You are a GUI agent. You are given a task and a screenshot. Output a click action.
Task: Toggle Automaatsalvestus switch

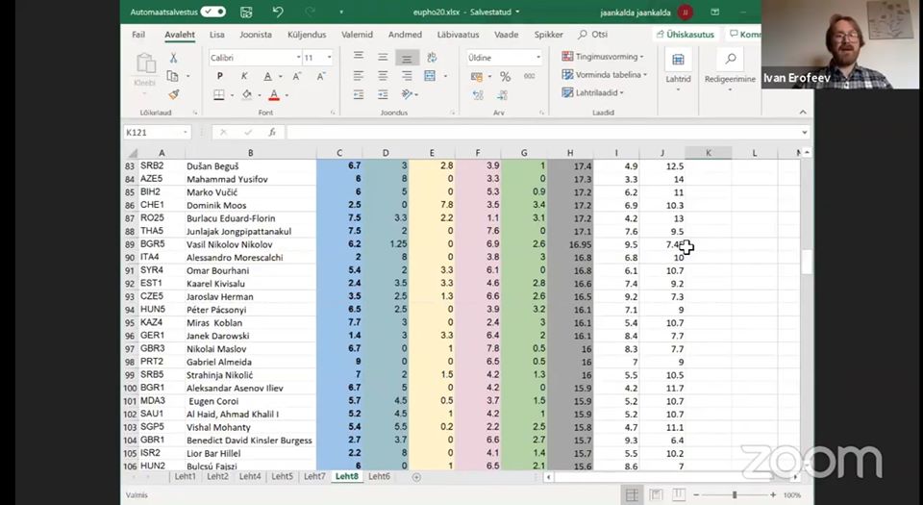tap(213, 12)
